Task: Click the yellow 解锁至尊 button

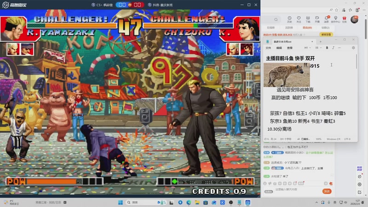Action: pyautogui.click(x=326, y=34)
